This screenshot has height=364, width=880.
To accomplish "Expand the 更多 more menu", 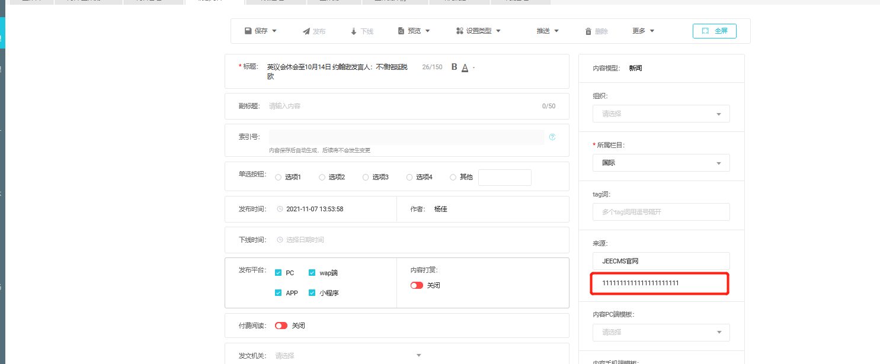I will point(643,31).
